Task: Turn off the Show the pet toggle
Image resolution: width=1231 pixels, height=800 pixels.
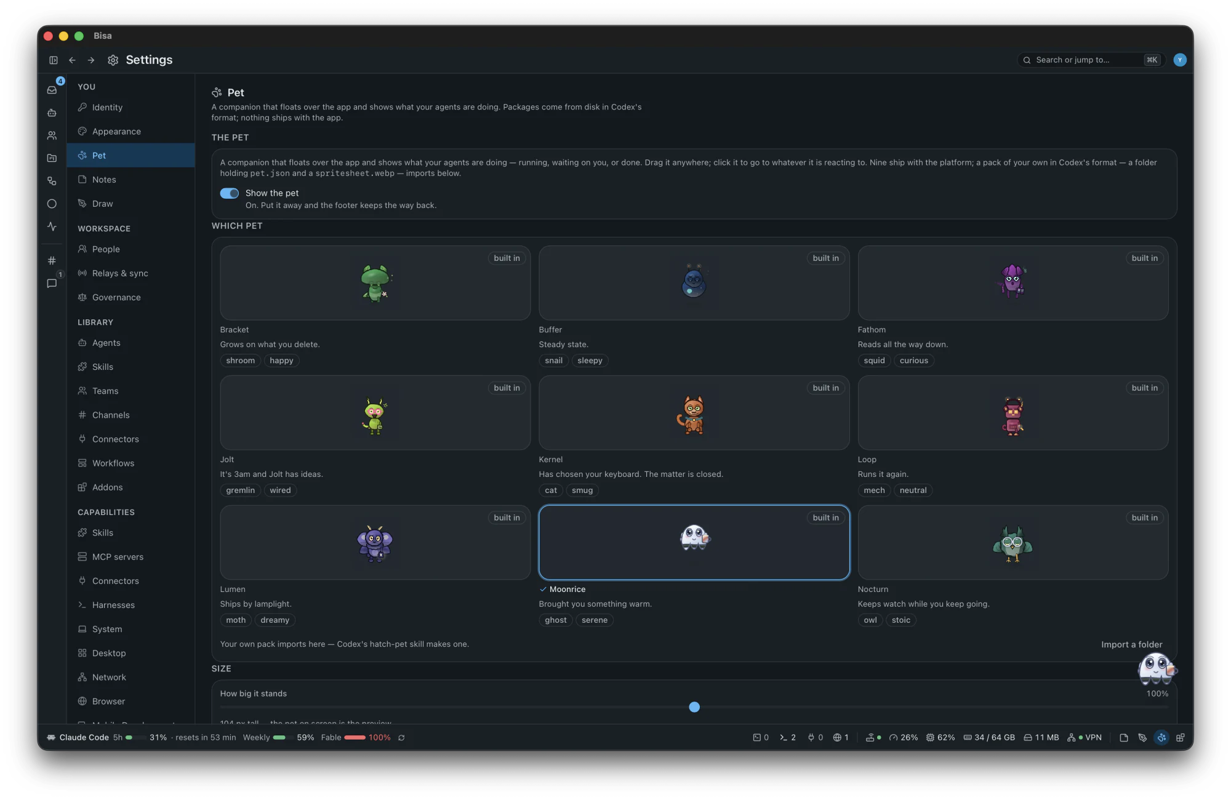Action: [230, 193]
